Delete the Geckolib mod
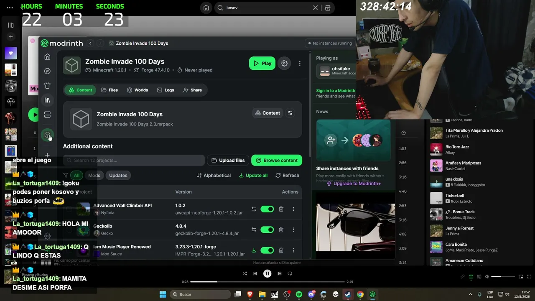The height and width of the screenshot is (301, 535). [281, 230]
